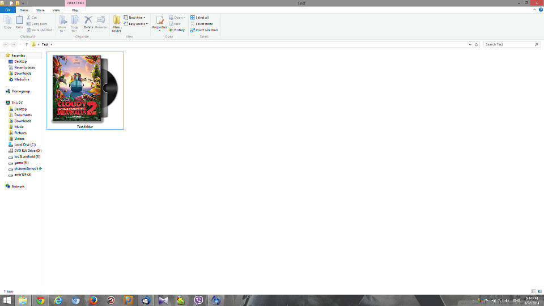Click the Properties icon

(160, 20)
